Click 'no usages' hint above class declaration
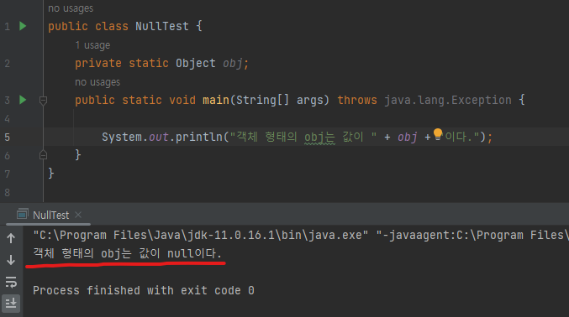The width and height of the screenshot is (569, 317). (x=71, y=8)
